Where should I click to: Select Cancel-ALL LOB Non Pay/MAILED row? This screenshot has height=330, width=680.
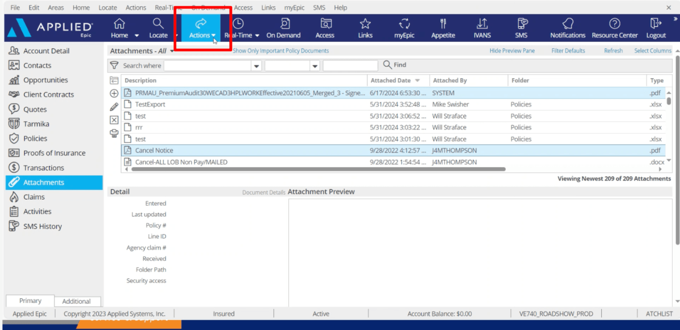click(x=395, y=162)
